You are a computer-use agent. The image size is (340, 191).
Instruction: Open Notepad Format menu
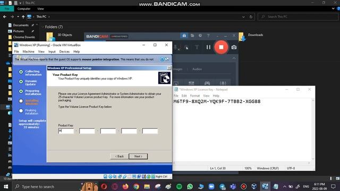tap(195, 95)
